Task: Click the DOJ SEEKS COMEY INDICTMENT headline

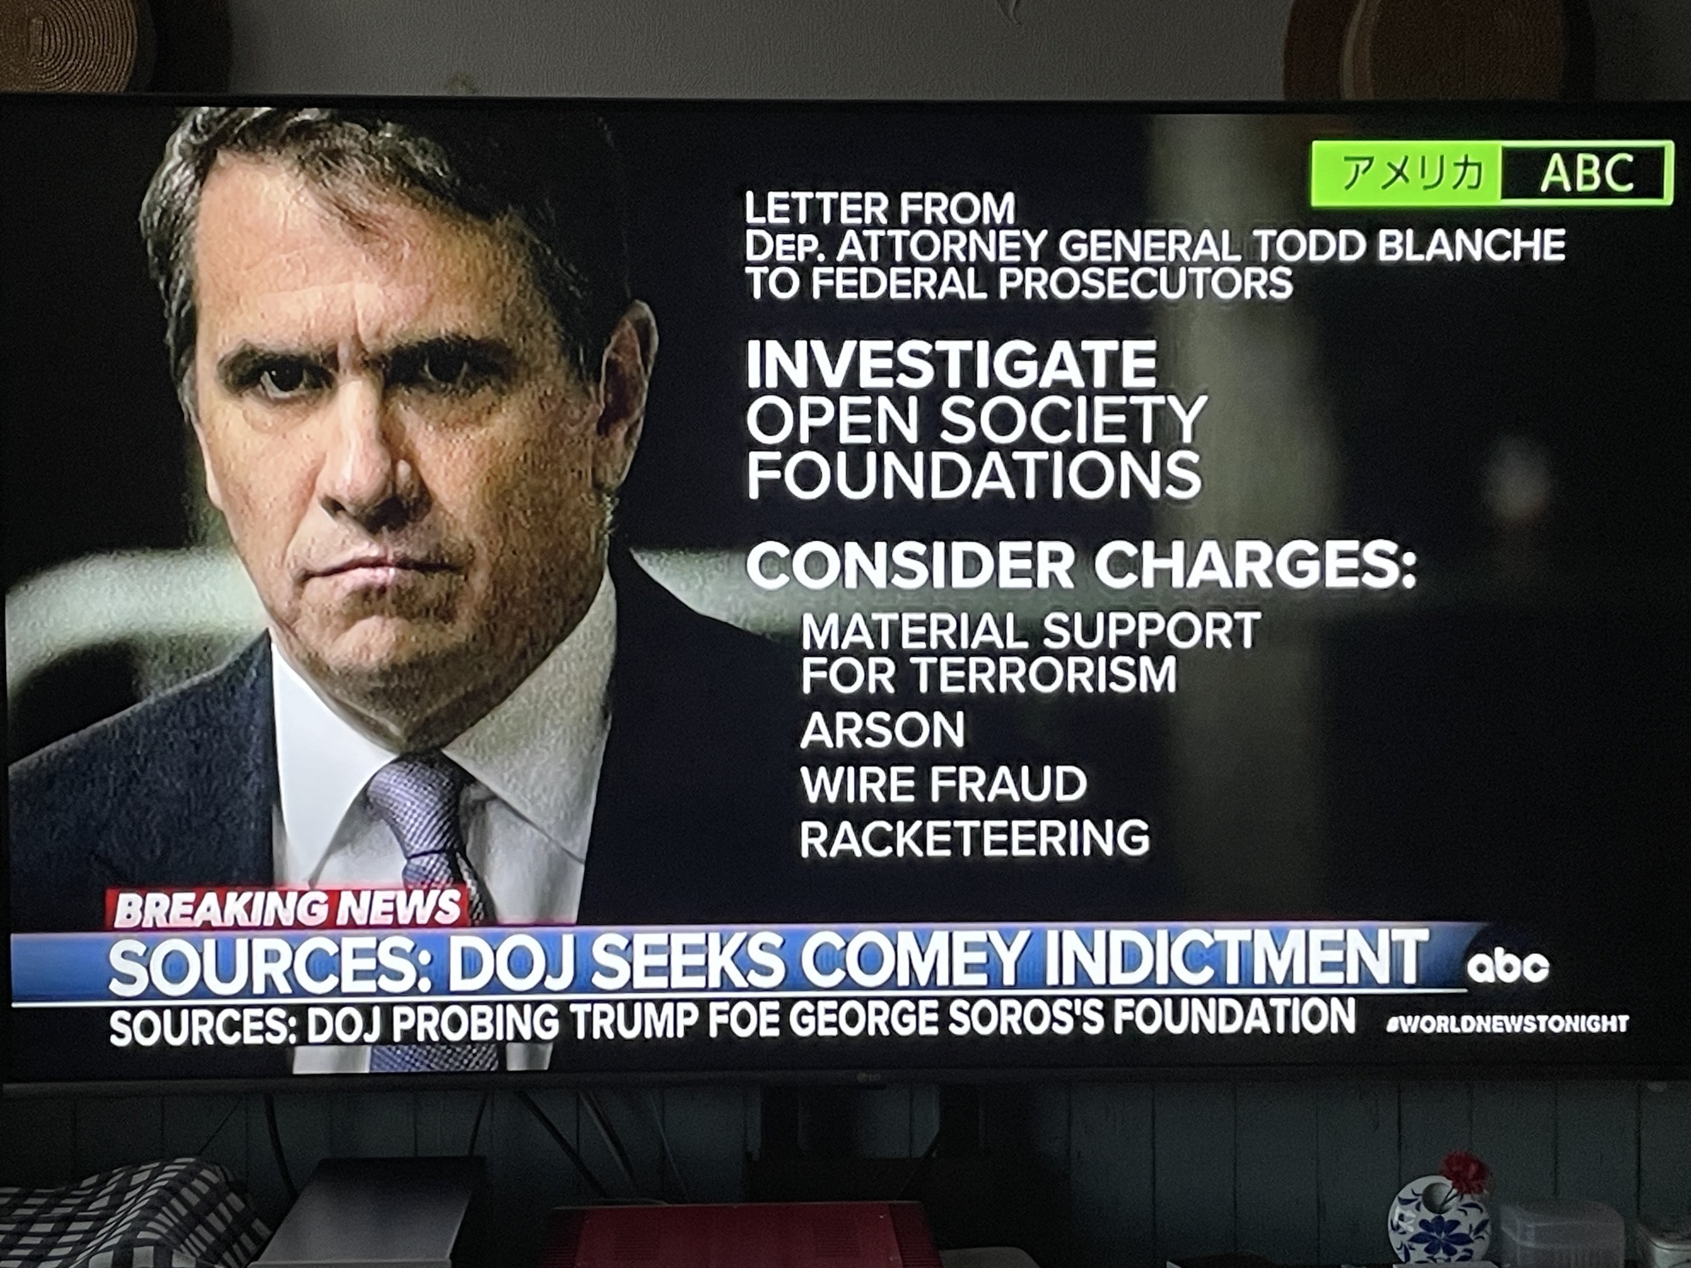Action: [x=768, y=963]
